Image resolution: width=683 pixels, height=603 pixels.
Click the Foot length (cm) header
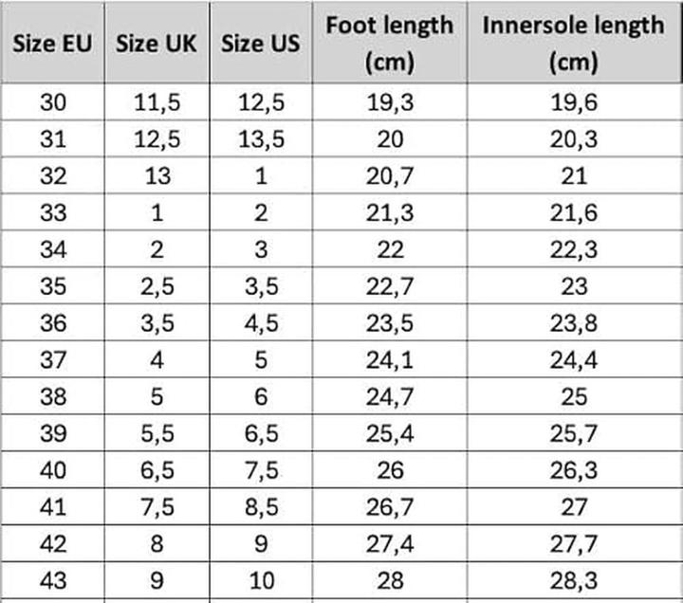(390, 44)
